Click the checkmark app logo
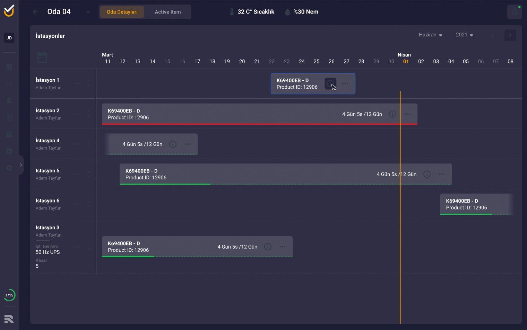The image size is (527, 330). point(9,11)
